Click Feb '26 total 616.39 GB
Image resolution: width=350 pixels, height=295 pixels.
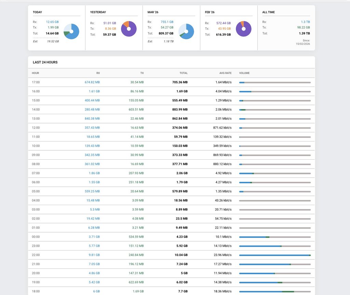224,35
